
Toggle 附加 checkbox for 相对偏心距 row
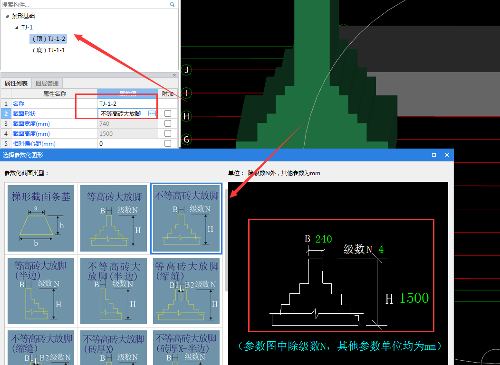click(168, 144)
